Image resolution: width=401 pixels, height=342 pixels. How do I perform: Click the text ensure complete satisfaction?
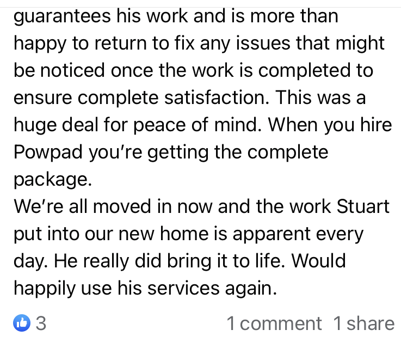click(141, 97)
